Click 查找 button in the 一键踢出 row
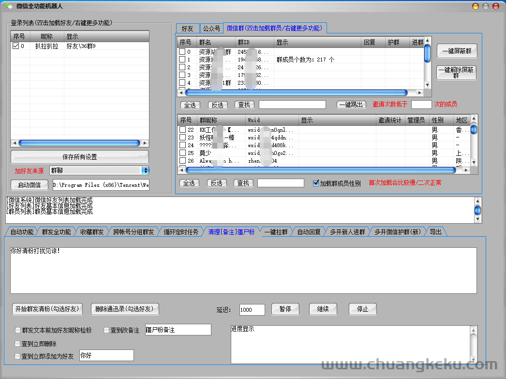Viewport: 506px width, 379px height. coord(244,105)
